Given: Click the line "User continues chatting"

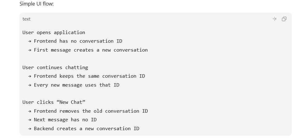Looking at the screenshot, I should [x=55, y=68].
